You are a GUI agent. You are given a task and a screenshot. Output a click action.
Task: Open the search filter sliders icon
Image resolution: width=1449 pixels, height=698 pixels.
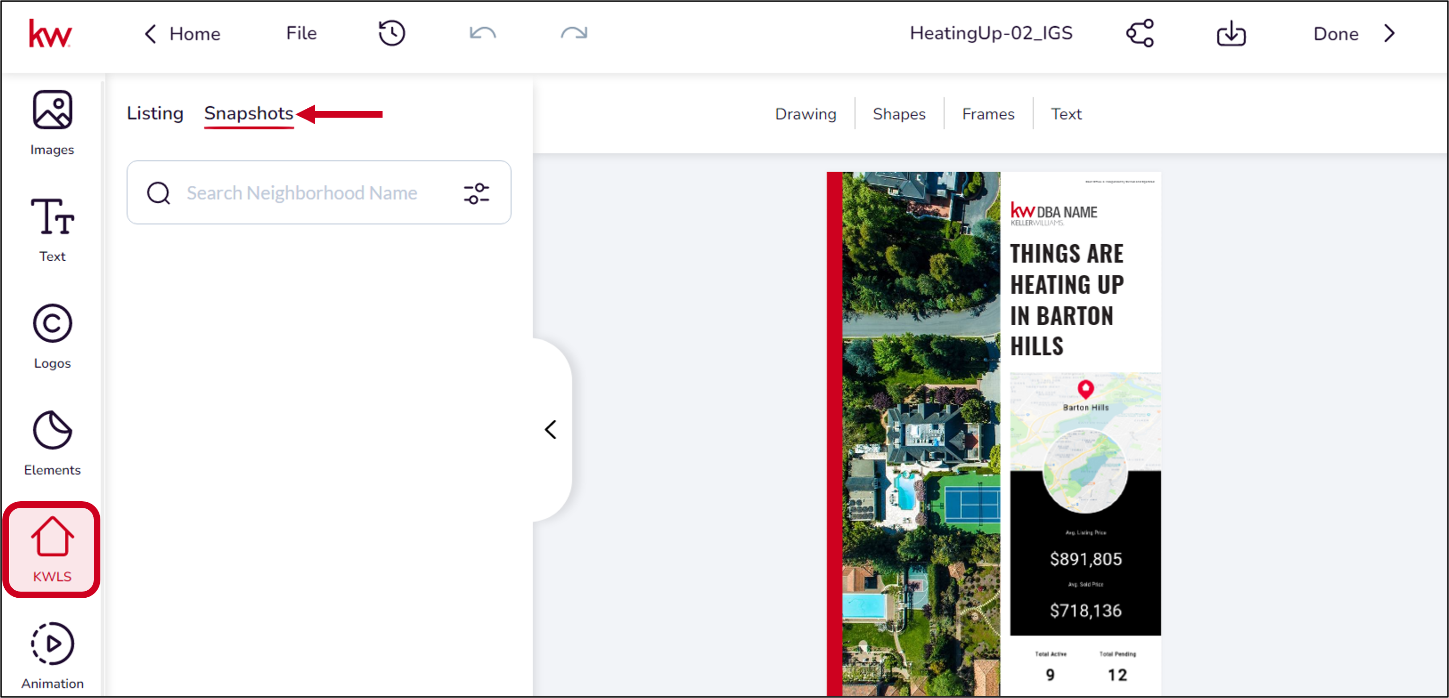tap(476, 193)
